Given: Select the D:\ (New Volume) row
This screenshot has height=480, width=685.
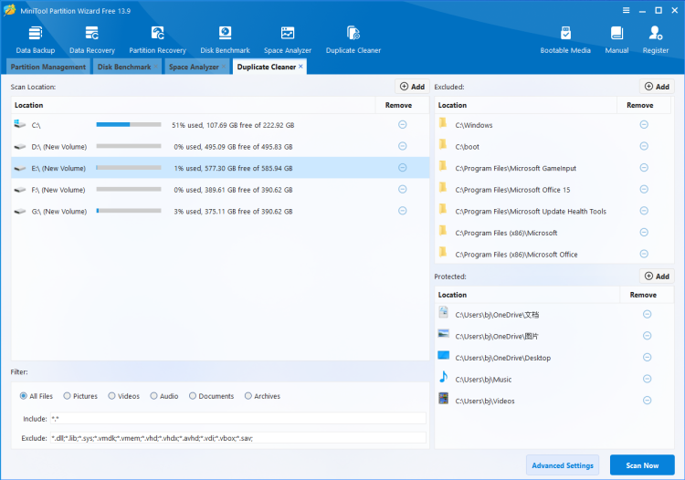Looking at the screenshot, I should (x=220, y=146).
